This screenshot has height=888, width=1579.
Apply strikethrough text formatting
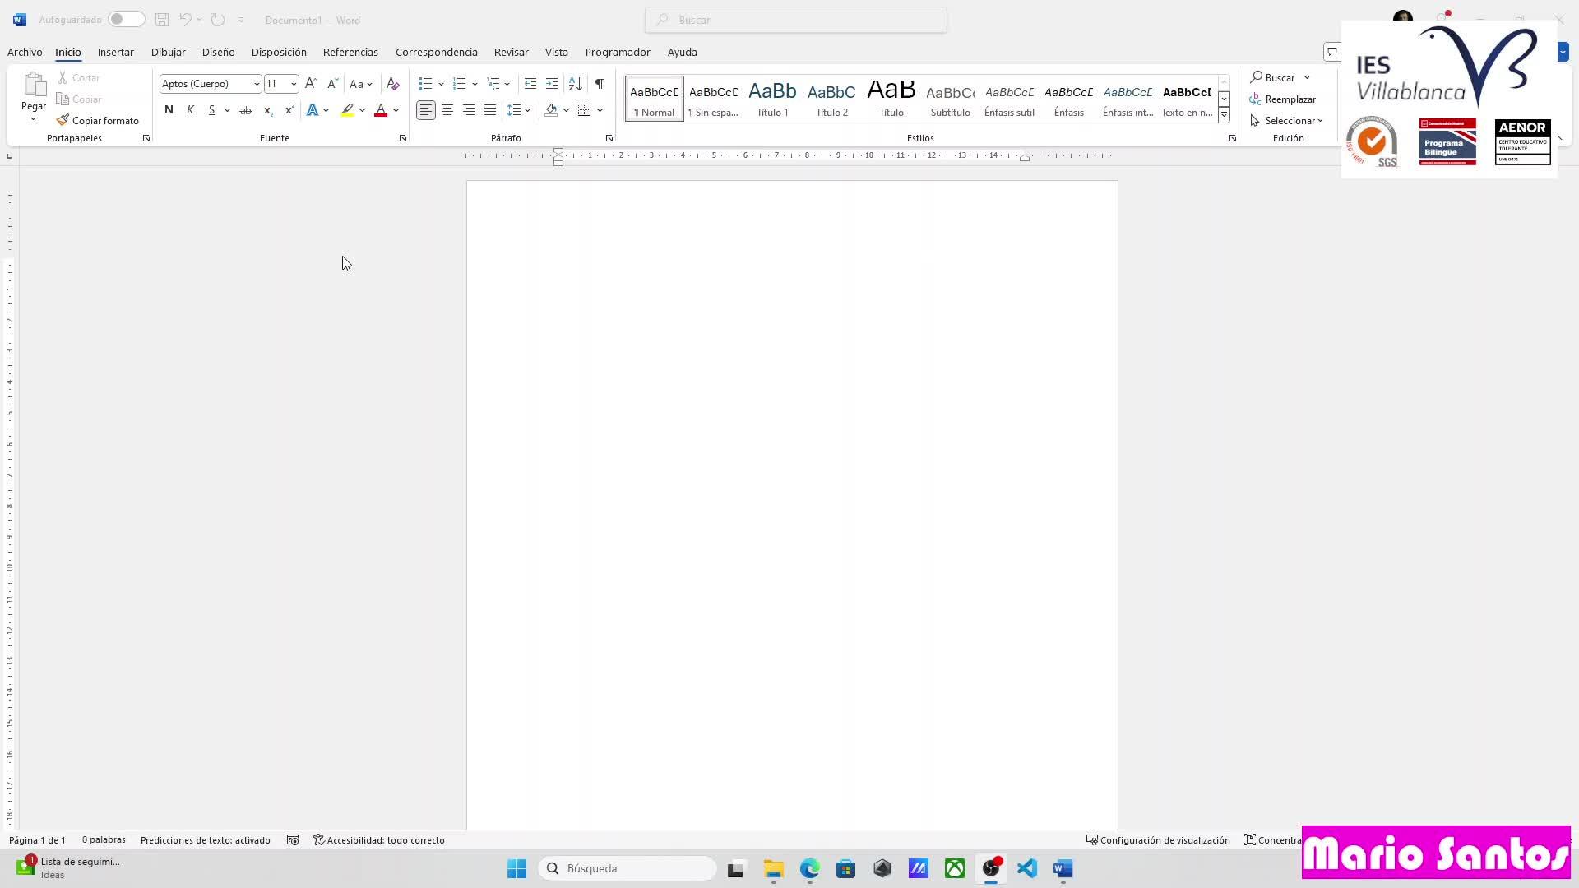[245, 110]
